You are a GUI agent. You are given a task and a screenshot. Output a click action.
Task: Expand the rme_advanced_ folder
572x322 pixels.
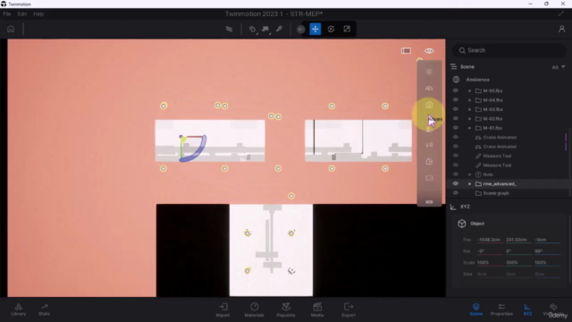(470, 184)
